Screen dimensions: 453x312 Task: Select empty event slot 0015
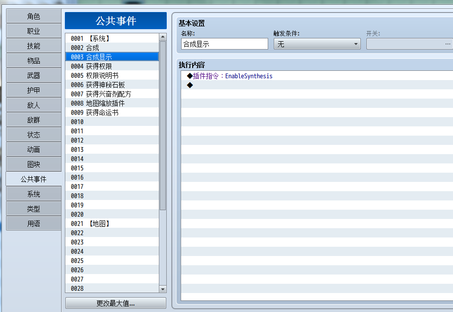coord(112,168)
